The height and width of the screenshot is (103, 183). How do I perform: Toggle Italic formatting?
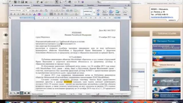(15, 14)
